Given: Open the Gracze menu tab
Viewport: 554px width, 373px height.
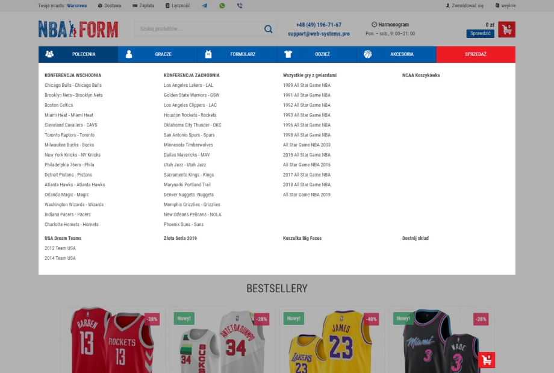Looking at the screenshot, I should [158, 54].
